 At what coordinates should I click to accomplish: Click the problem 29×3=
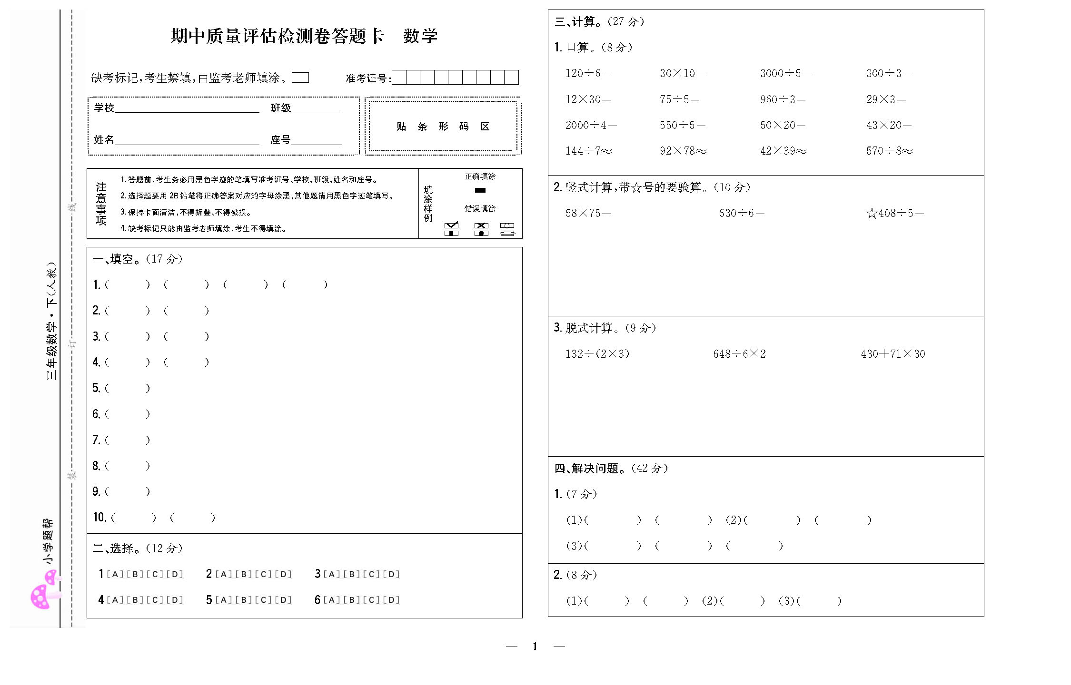(886, 99)
